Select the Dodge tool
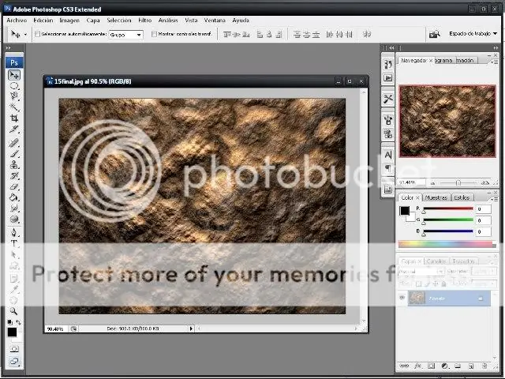This screenshot has height=379, width=505. click(14, 220)
